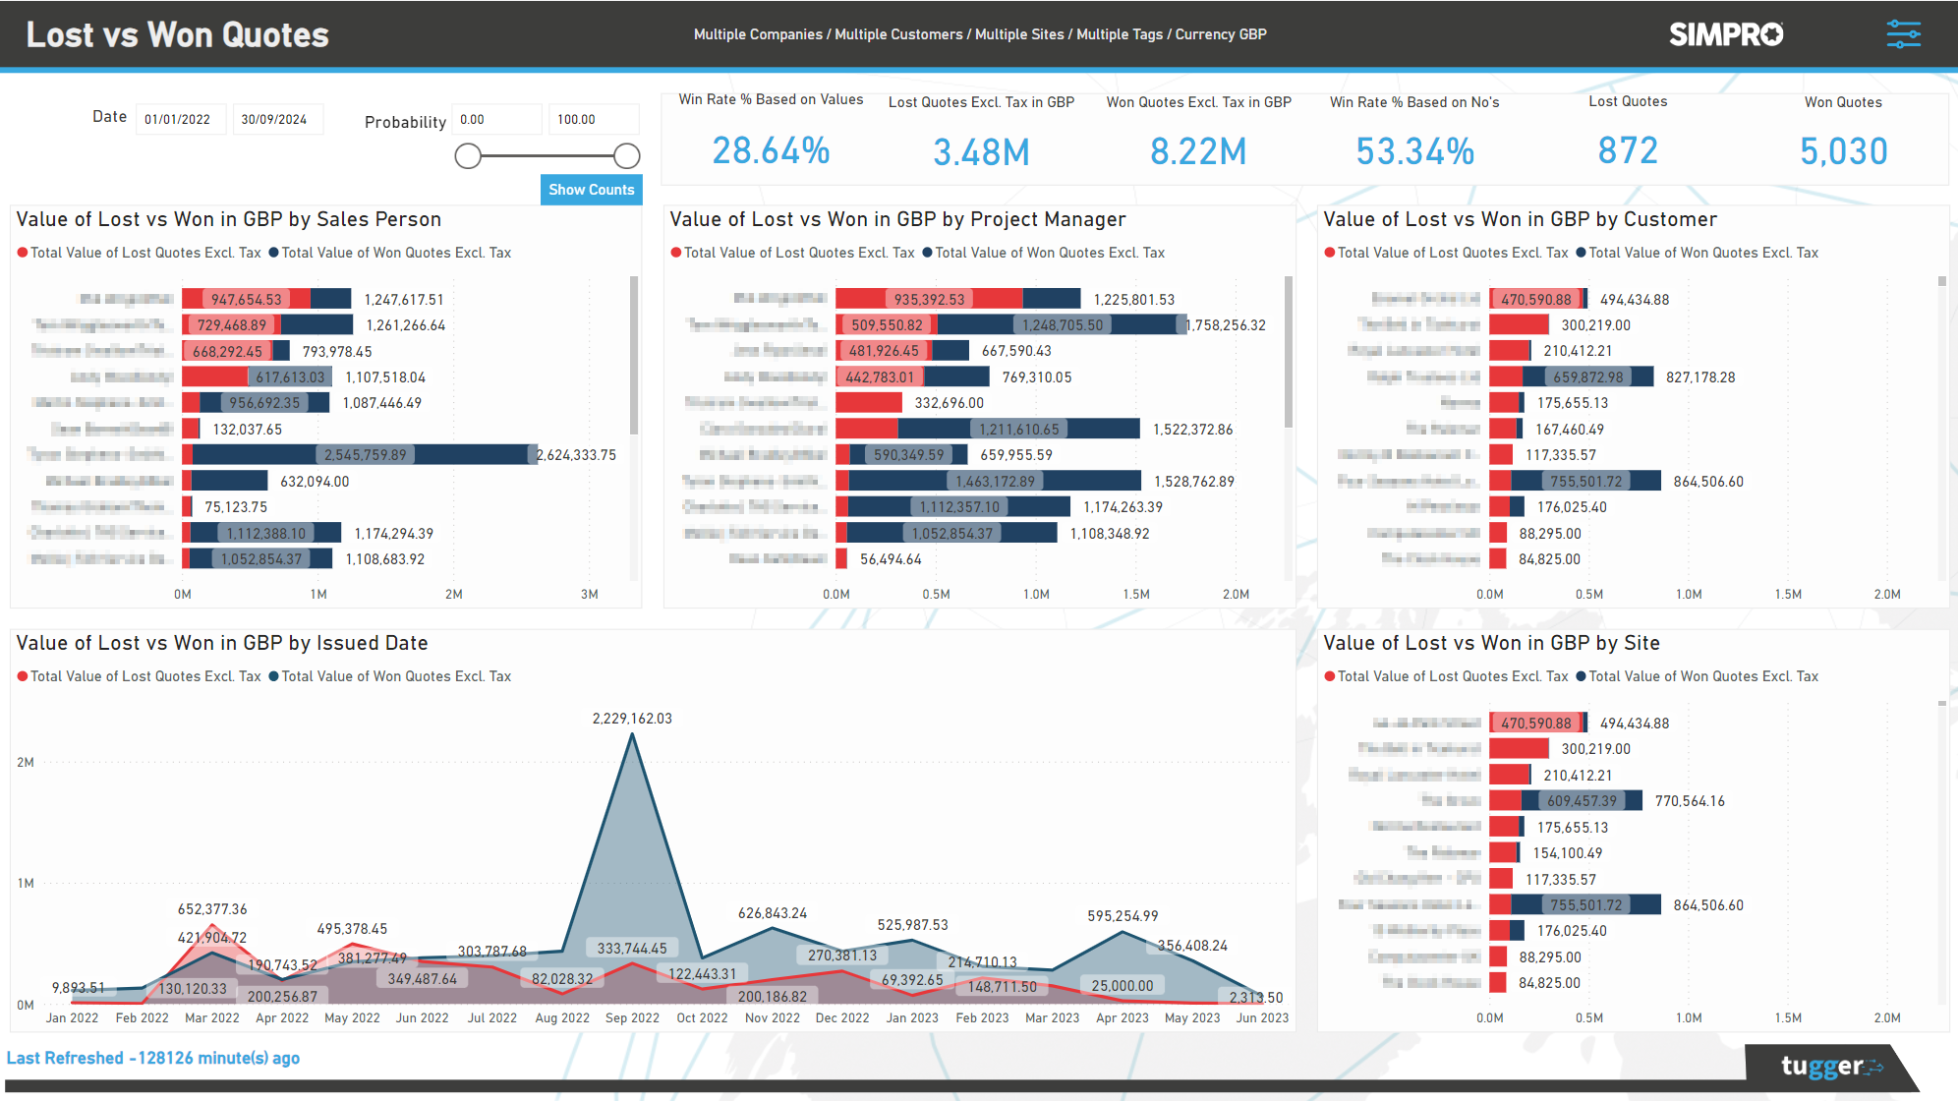Click blue Won Quotes legend dot in Issued Date chart
The image size is (1958, 1101).
(273, 676)
